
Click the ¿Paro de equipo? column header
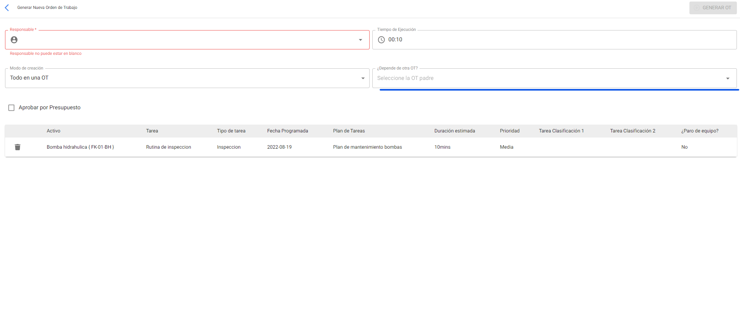(x=699, y=131)
